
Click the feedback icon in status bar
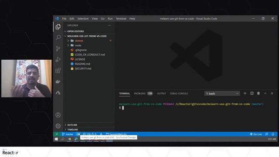point(266,134)
